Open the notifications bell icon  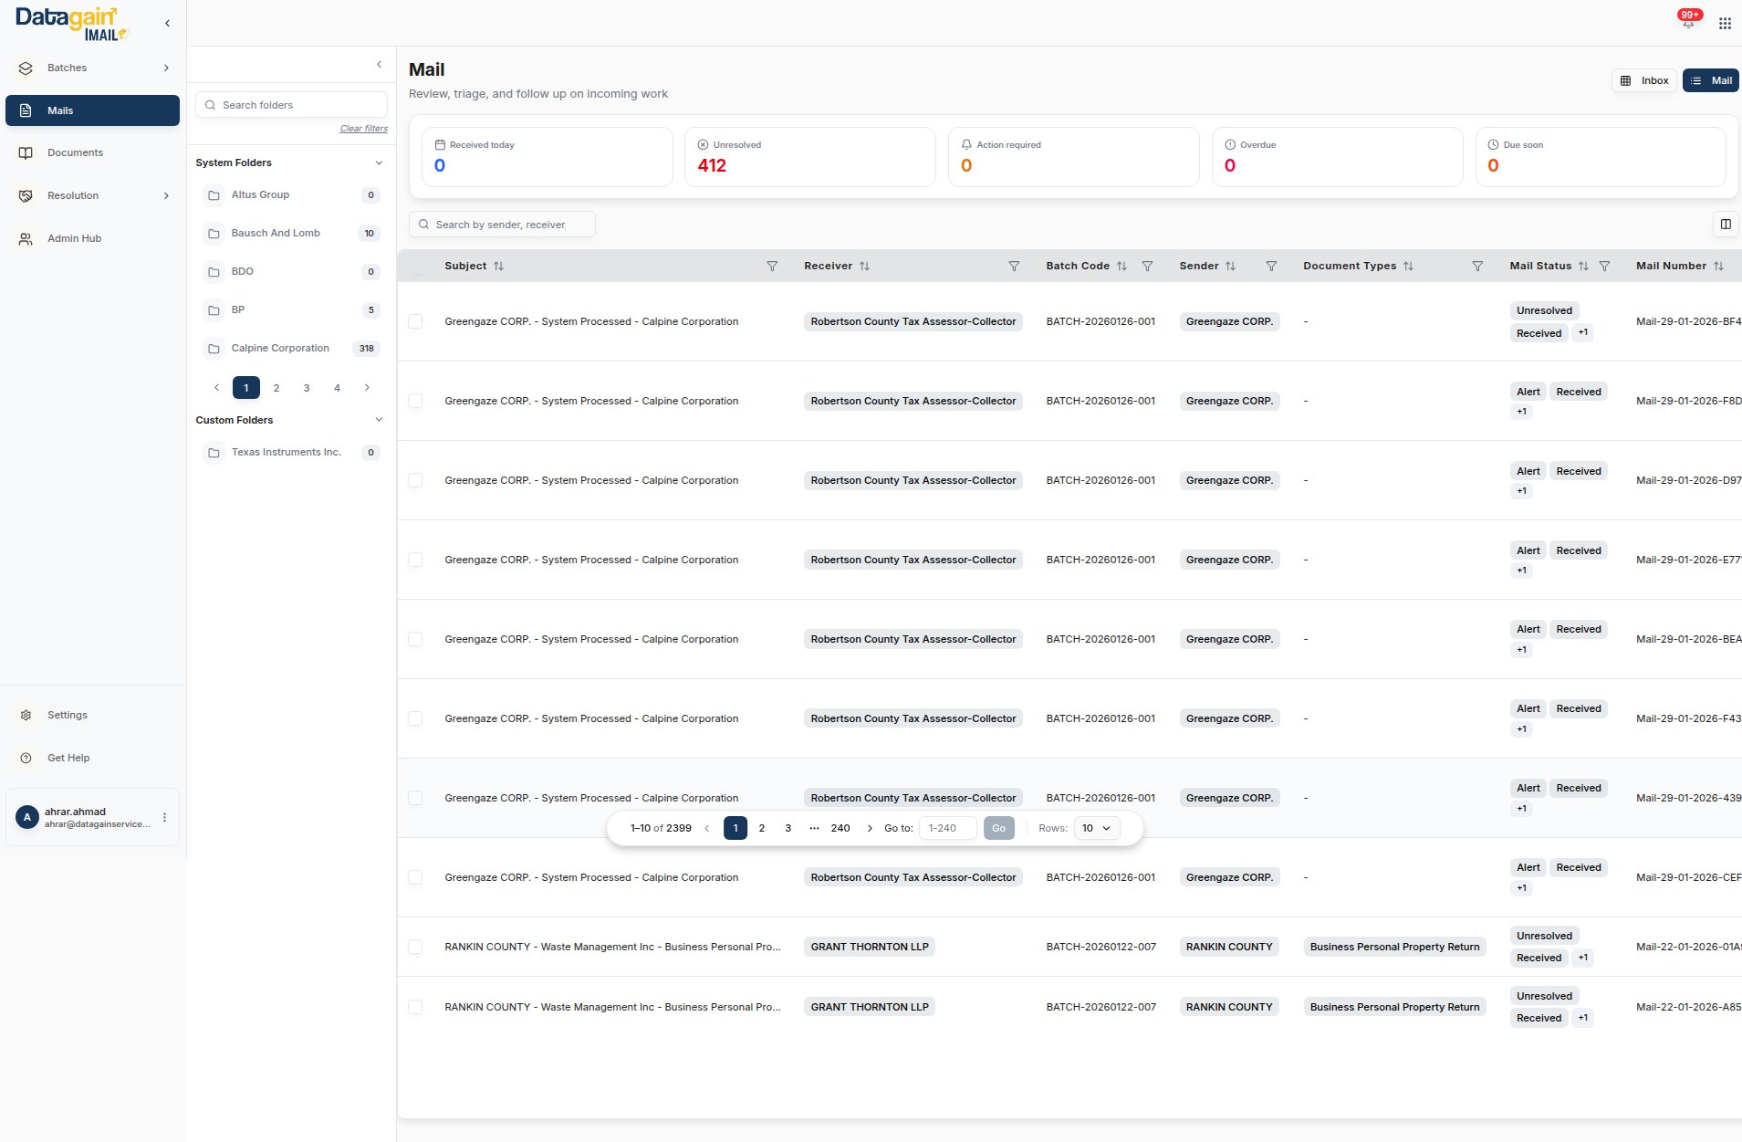tap(1688, 23)
